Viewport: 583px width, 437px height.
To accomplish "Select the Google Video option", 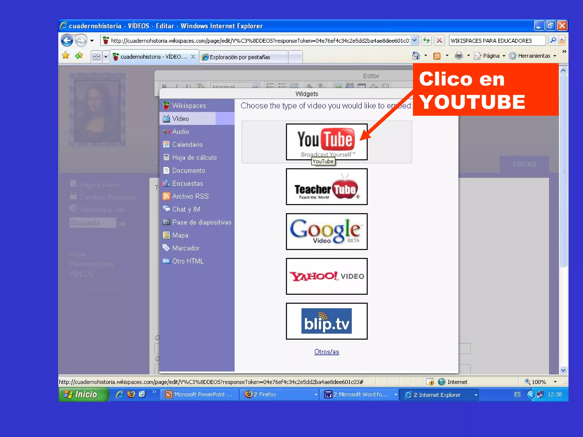I will click(x=327, y=232).
